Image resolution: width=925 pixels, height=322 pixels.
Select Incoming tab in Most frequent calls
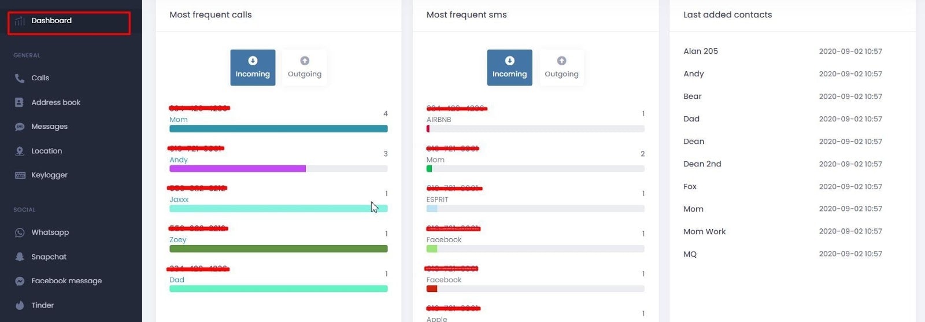click(x=253, y=68)
